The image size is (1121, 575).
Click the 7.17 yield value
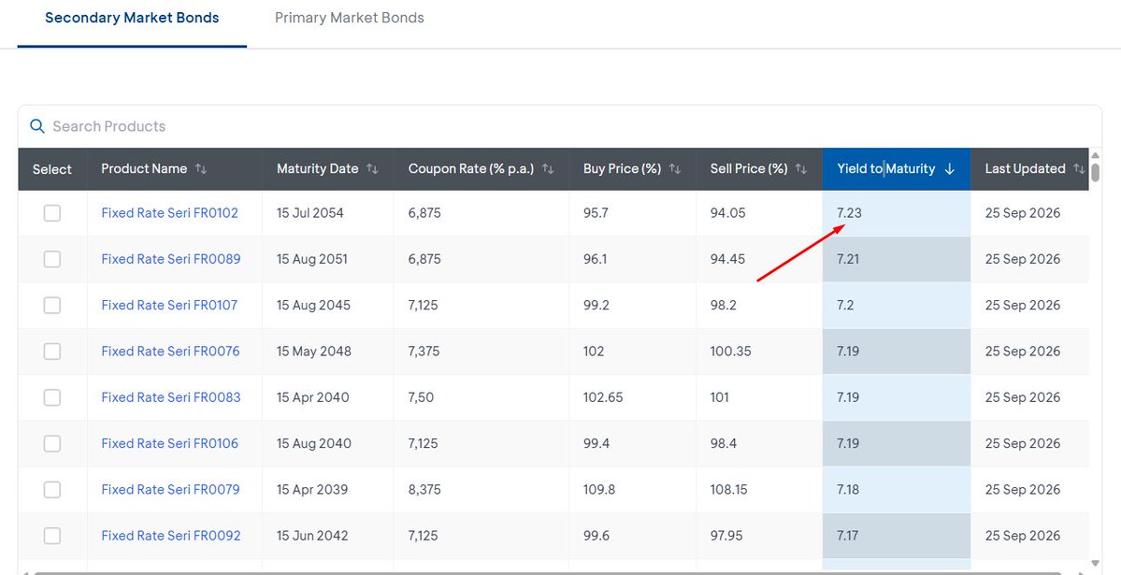click(x=848, y=536)
